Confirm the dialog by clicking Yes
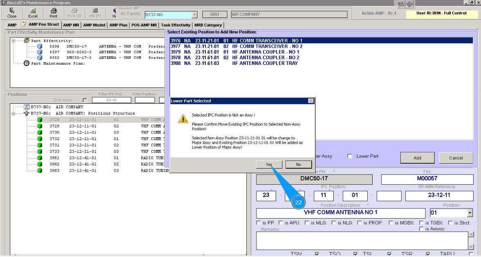This screenshot has width=481, height=257. tap(269, 164)
